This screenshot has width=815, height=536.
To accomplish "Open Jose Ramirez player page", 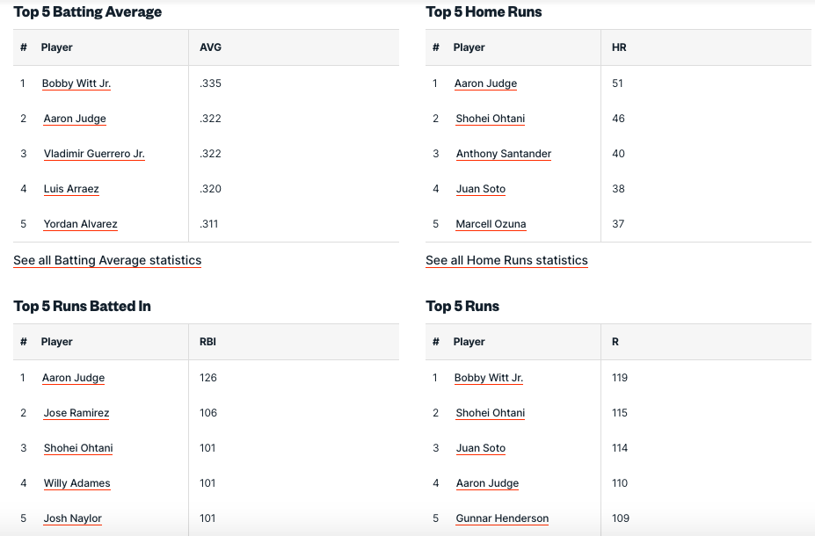I will pyautogui.click(x=76, y=413).
